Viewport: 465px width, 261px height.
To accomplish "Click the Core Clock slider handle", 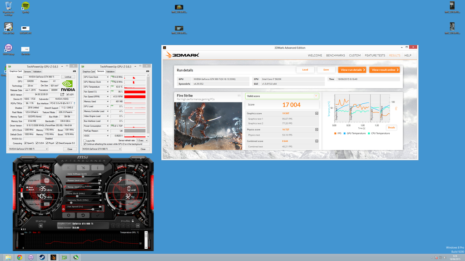I will [77, 196].
